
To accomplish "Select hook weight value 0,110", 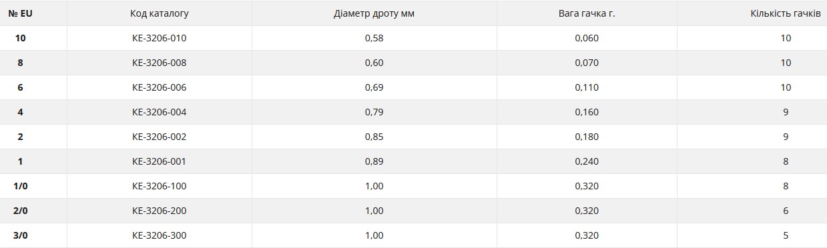I will tap(587, 87).
